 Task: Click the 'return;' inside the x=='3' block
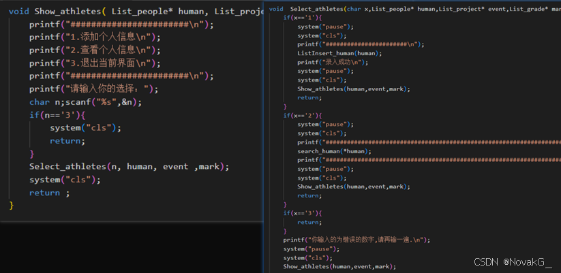click(309, 222)
